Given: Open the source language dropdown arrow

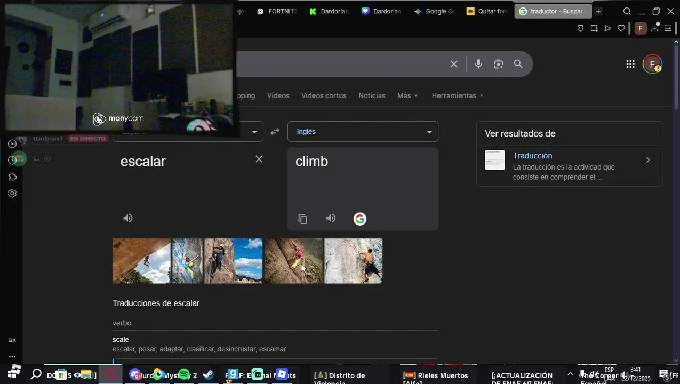Looking at the screenshot, I should click(x=254, y=132).
